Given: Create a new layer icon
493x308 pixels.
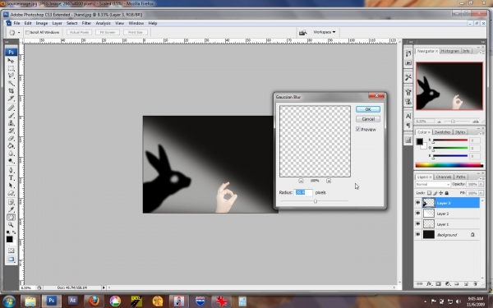Looking at the screenshot, I should click(466, 284).
